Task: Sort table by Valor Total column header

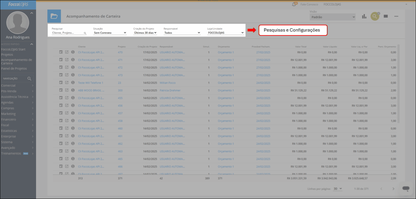Action: (x=301, y=47)
